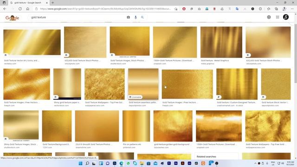Show hidden system tray icons

(x=255, y=163)
